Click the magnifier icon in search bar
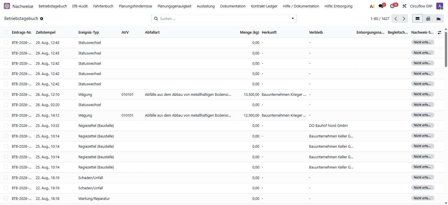Viewport: 448px width, 205px height. (x=156, y=19)
